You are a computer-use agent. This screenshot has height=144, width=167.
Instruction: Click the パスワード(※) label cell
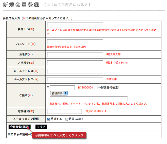[26, 44]
